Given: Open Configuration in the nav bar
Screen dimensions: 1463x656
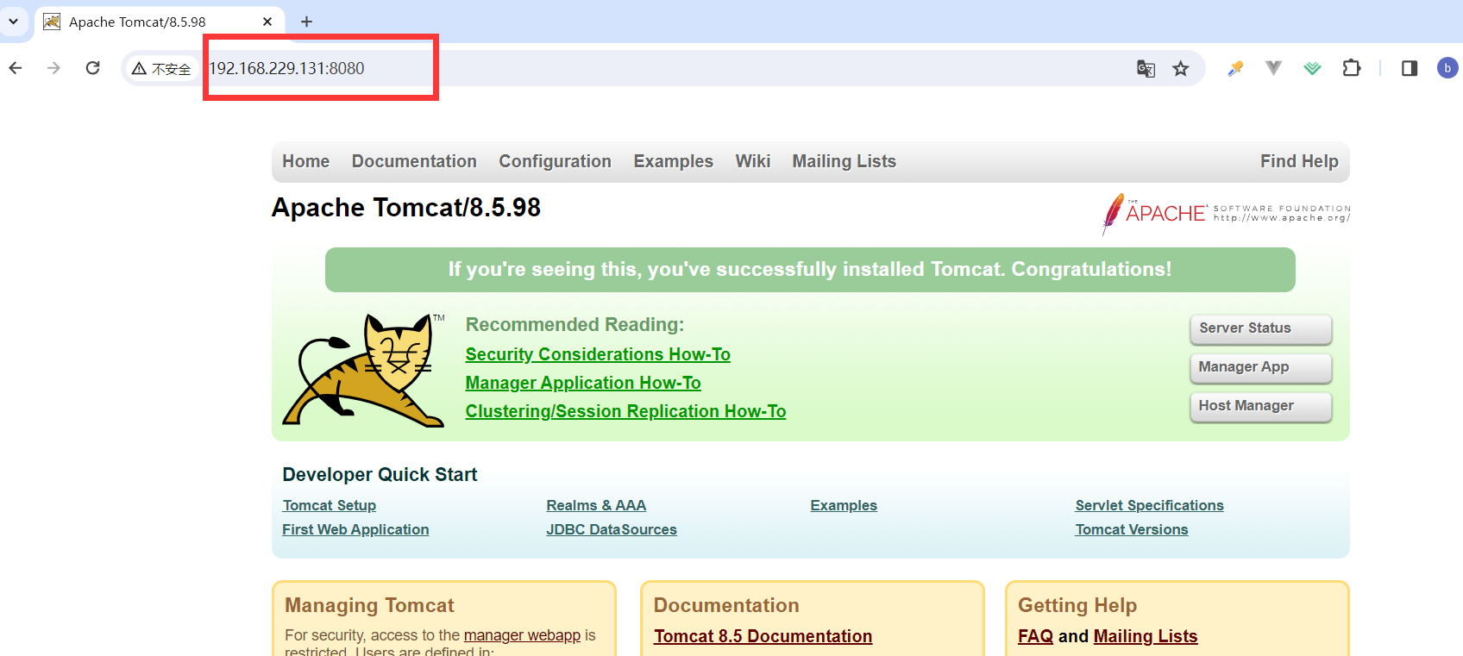Looking at the screenshot, I should coord(555,161).
